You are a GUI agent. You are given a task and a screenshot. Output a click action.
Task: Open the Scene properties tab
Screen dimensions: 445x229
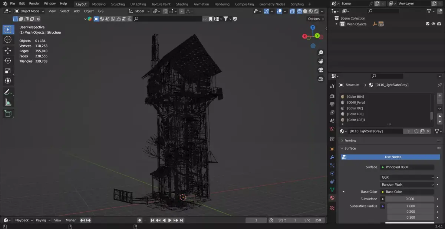(x=332, y=120)
